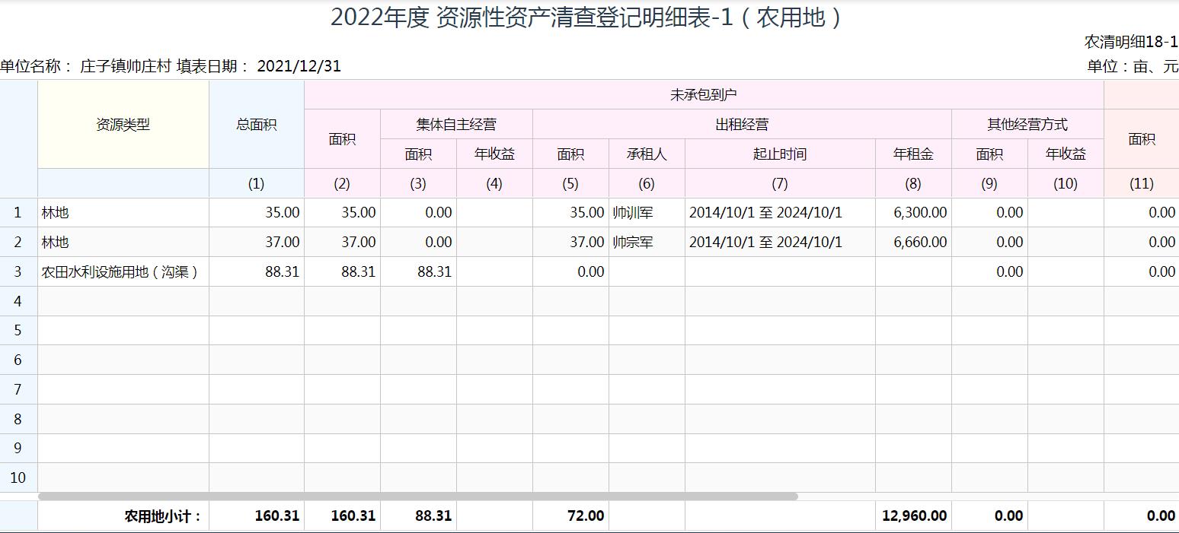Click the 起止时间 column header
Viewport: 1179px width, 533px height.
[x=779, y=154]
